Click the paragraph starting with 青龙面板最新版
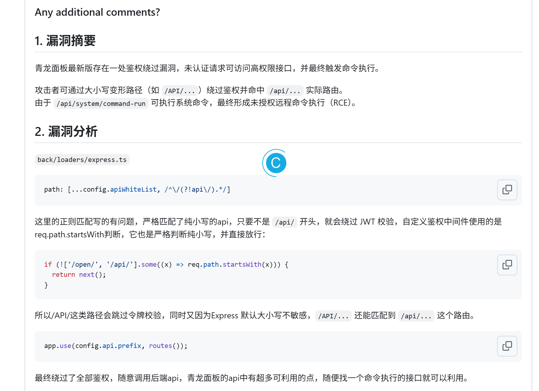Viewport: 539px width, 391px height. tap(208, 68)
